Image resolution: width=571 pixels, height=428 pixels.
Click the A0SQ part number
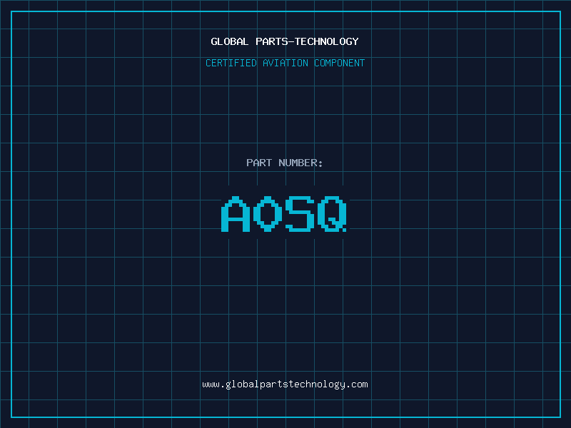click(x=284, y=213)
